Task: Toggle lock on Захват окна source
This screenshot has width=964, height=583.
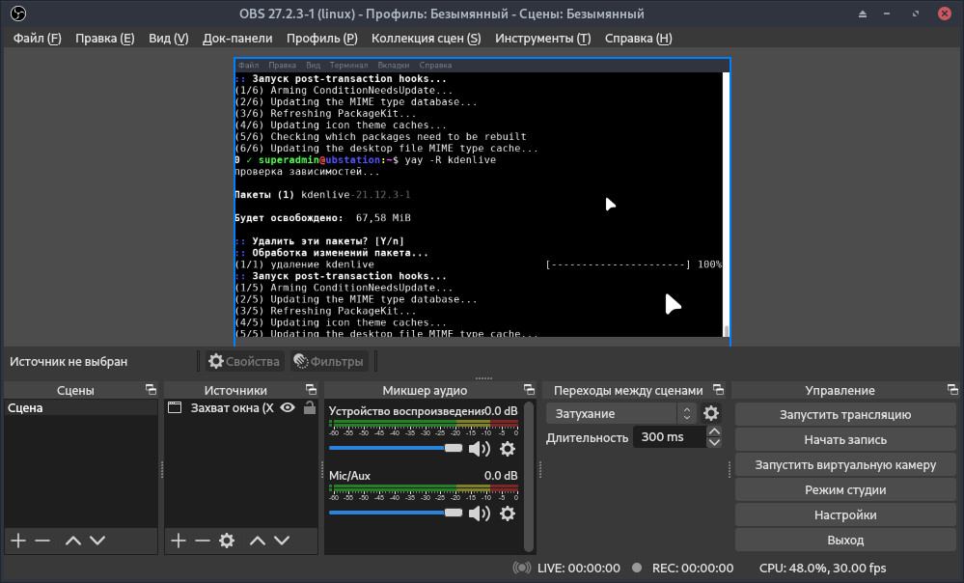Action: (x=309, y=407)
